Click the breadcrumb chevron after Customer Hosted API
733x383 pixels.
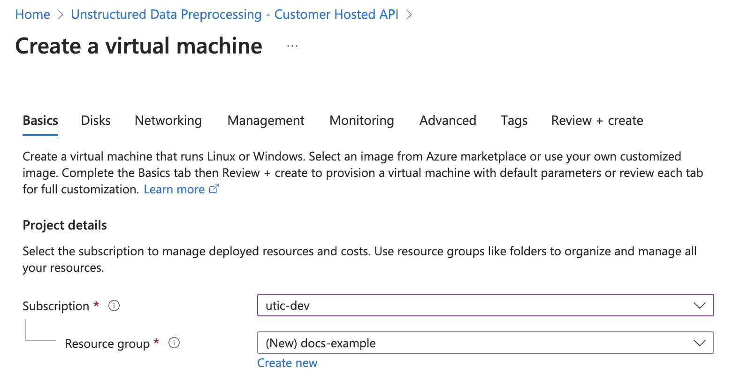[409, 15]
